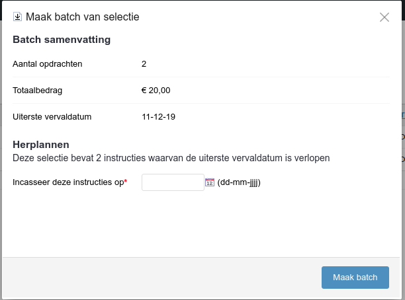Click the 'Uiterste vervaldatum' label

point(52,117)
